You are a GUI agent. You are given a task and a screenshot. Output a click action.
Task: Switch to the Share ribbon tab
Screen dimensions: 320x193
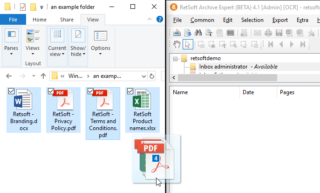67,20
